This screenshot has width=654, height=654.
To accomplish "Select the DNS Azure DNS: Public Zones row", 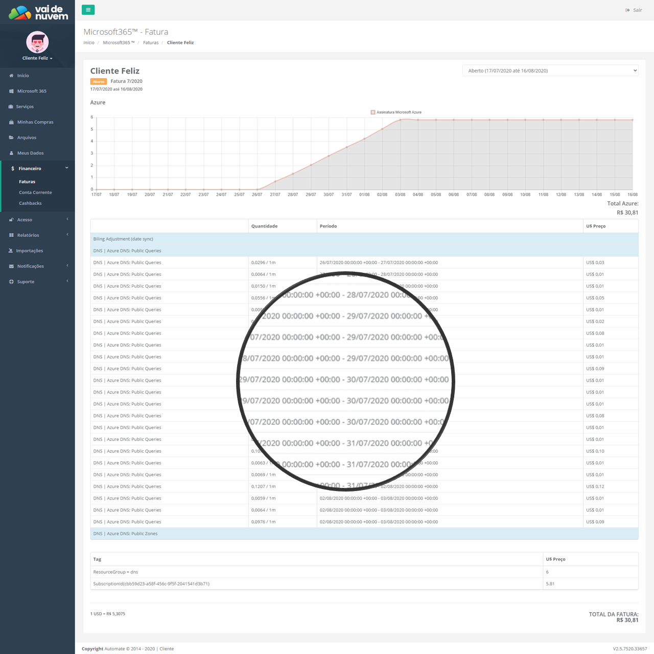I will tap(364, 533).
